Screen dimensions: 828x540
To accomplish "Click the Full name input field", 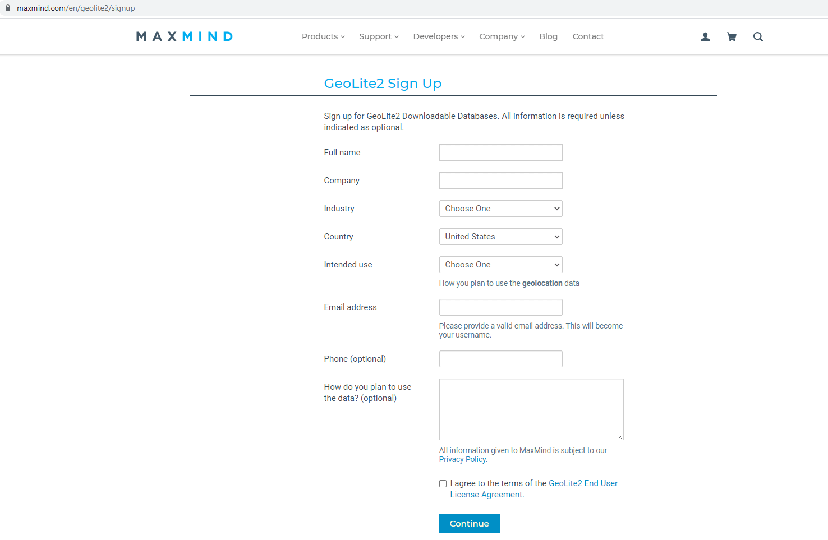I will [x=500, y=152].
